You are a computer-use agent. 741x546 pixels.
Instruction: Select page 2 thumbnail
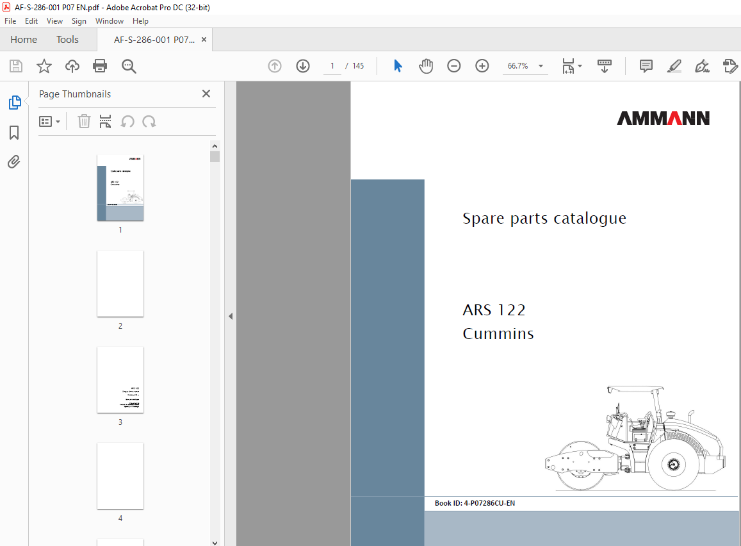[x=120, y=284]
